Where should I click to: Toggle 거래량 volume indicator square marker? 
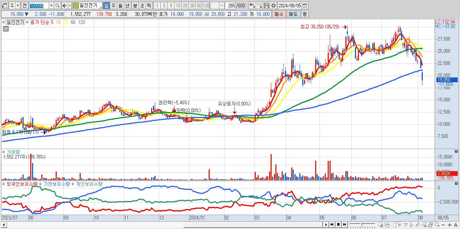point(4,152)
